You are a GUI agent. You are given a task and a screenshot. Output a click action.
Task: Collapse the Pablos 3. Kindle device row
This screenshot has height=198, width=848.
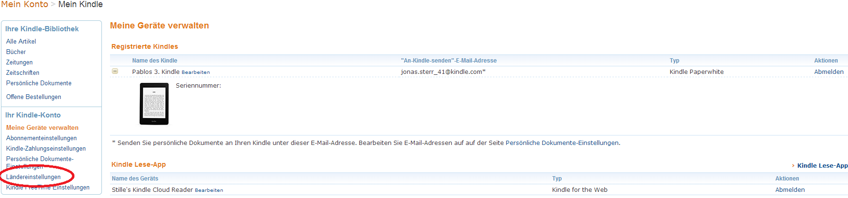pyautogui.click(x=115, y=72)
